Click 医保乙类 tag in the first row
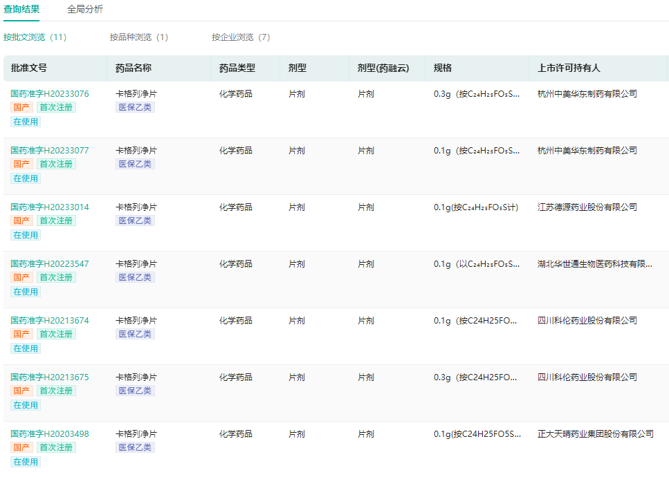Screen dimensions: 669x477 pyautogui.click(x=135, y=107)
